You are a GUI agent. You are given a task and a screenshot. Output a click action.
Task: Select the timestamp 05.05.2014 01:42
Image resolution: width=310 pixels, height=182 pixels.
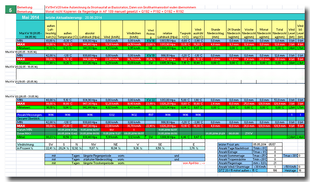click(67, 130)
